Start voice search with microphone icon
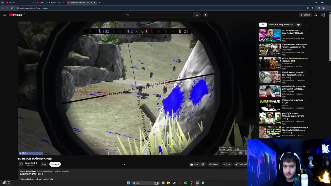331x186 pixels. coord(206,15)
